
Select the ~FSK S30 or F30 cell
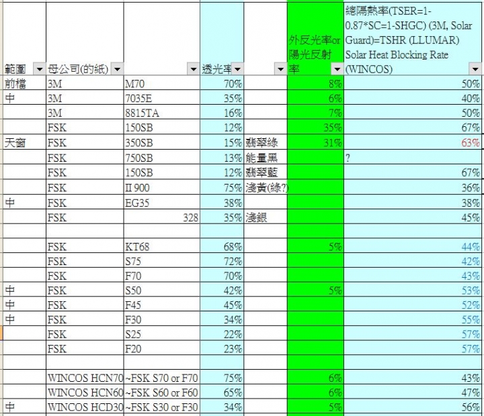click(162, 407)
